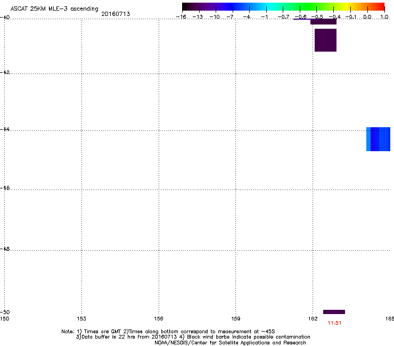Click the 1.0 value on the color scale
Screen dimensions: 394x346
point(384,17)
